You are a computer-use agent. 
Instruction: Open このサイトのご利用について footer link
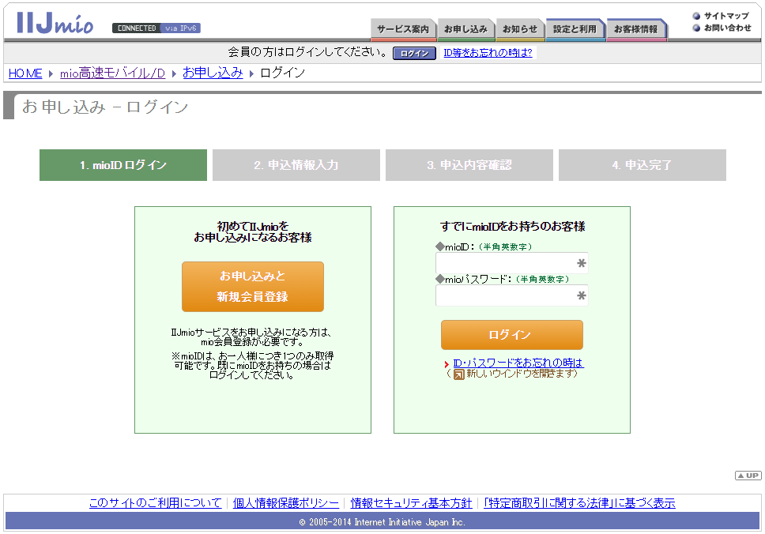click(x=155, y=502)
